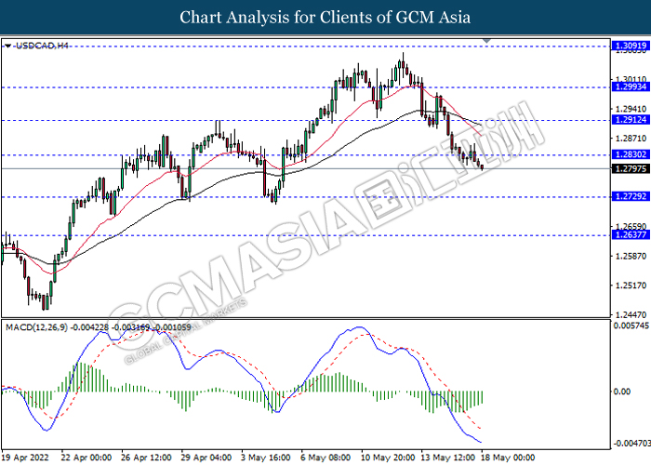This screenshot has width=651, height=465.
Task: Click the 1.28710 price axis value
Action: pos(631,139)
